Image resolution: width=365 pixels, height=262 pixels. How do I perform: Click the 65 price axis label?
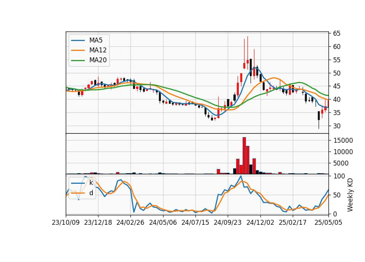pos(336,33)
